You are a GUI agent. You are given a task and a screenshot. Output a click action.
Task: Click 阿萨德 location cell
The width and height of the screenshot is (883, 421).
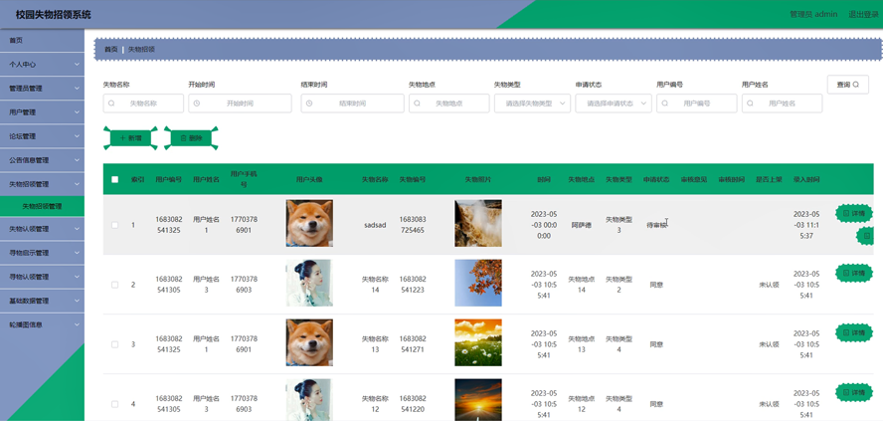[581, 225]
